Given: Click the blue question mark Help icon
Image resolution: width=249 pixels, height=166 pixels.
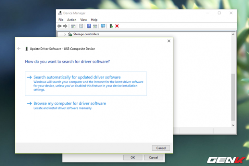Looking at the screenshot, I should [x=89, y=26].
